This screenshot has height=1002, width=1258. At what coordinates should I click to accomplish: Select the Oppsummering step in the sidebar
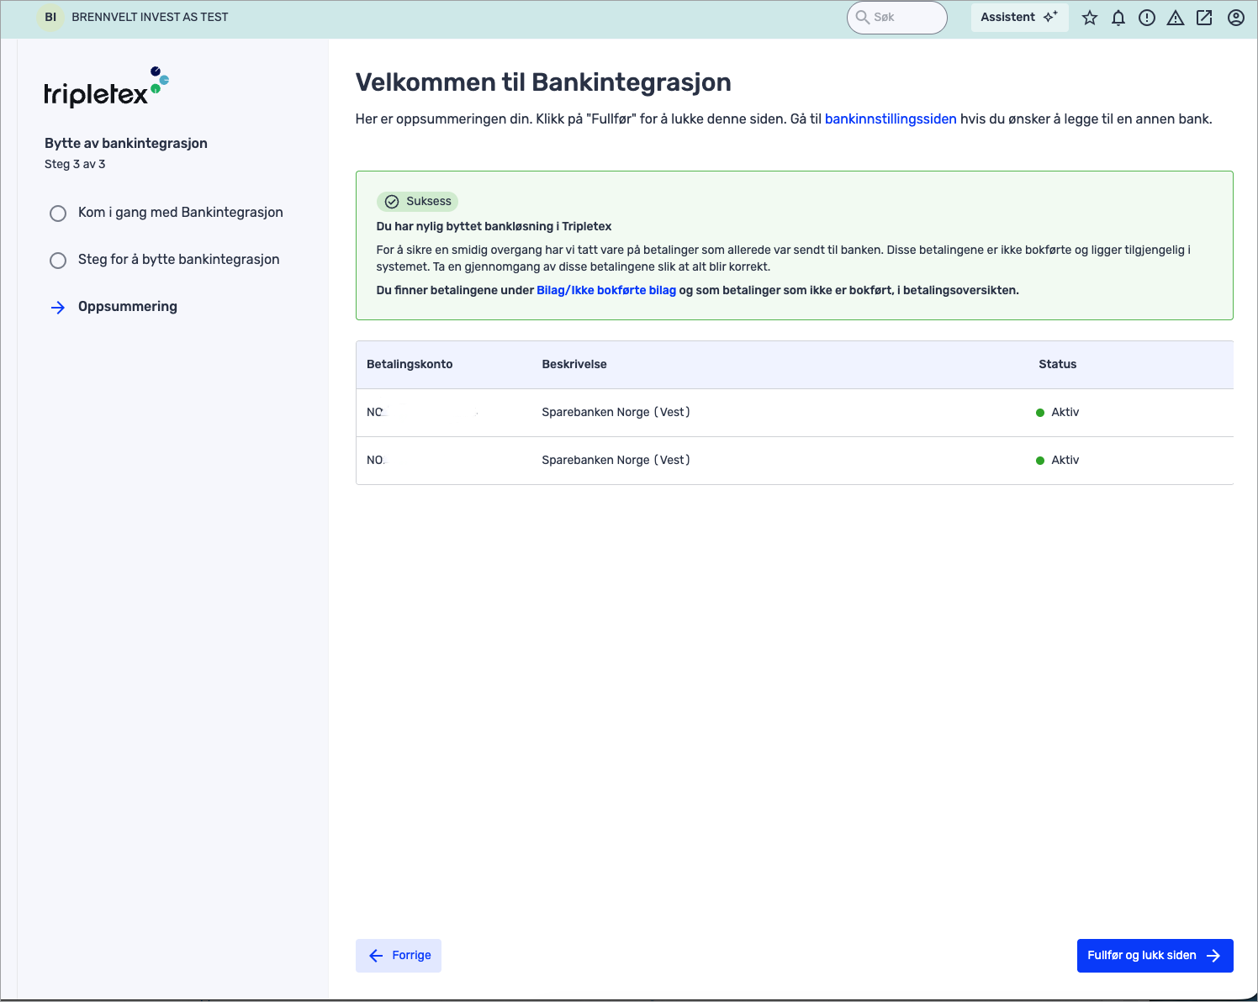pyautogui.click(x=127, y=307)
